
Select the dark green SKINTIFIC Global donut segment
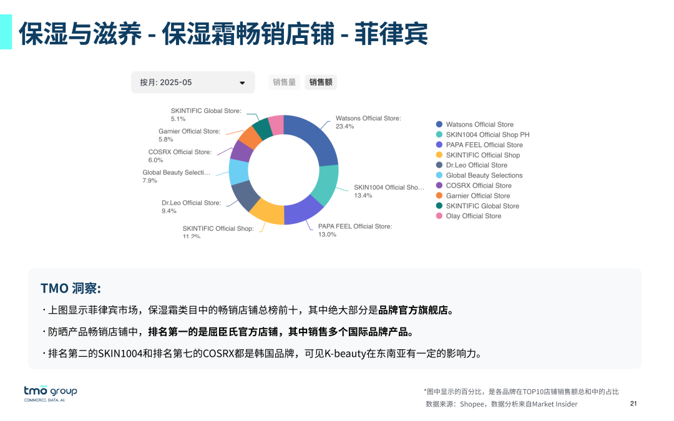[261, 129]
